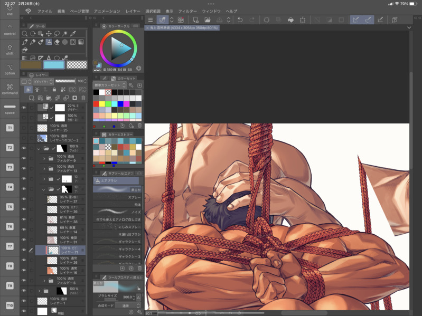Select the Airbrush tool
This screenshot has height=316, width=422.
pyautogui.click(x=49, y=42)
